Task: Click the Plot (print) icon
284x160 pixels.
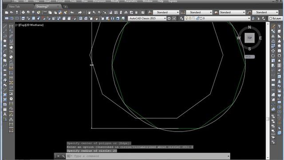Action: click(23, 12)
